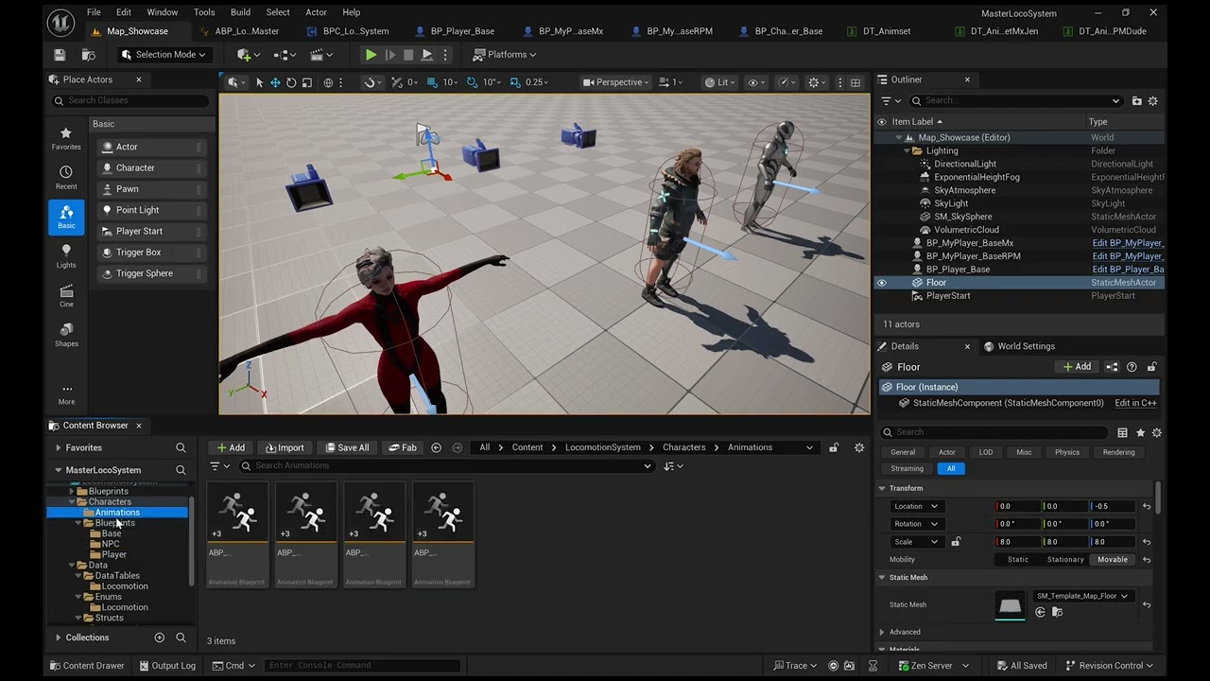
Task: Open the Cine category in Place Actors
Action: tap(66, 295)
